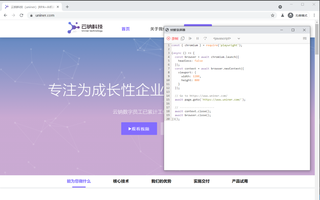Screen dimensions: 320x200
Task: Click the 观看视频 button
Action: coord(139,128)
